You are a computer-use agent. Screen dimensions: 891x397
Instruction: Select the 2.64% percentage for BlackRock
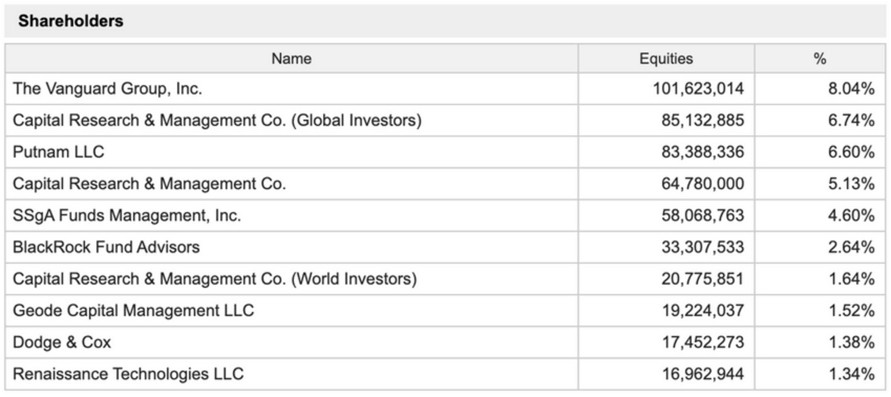851,247
